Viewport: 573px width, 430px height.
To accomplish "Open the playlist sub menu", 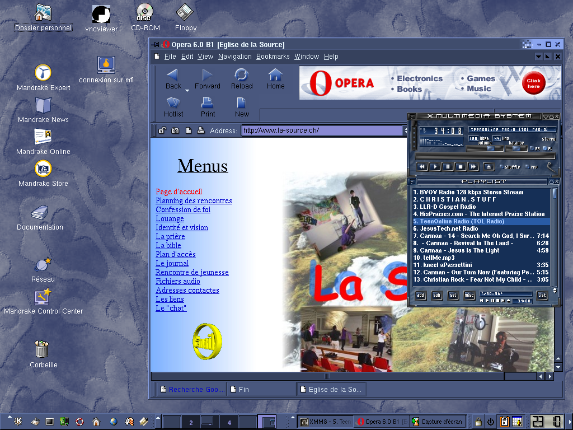I will (436, 296).
